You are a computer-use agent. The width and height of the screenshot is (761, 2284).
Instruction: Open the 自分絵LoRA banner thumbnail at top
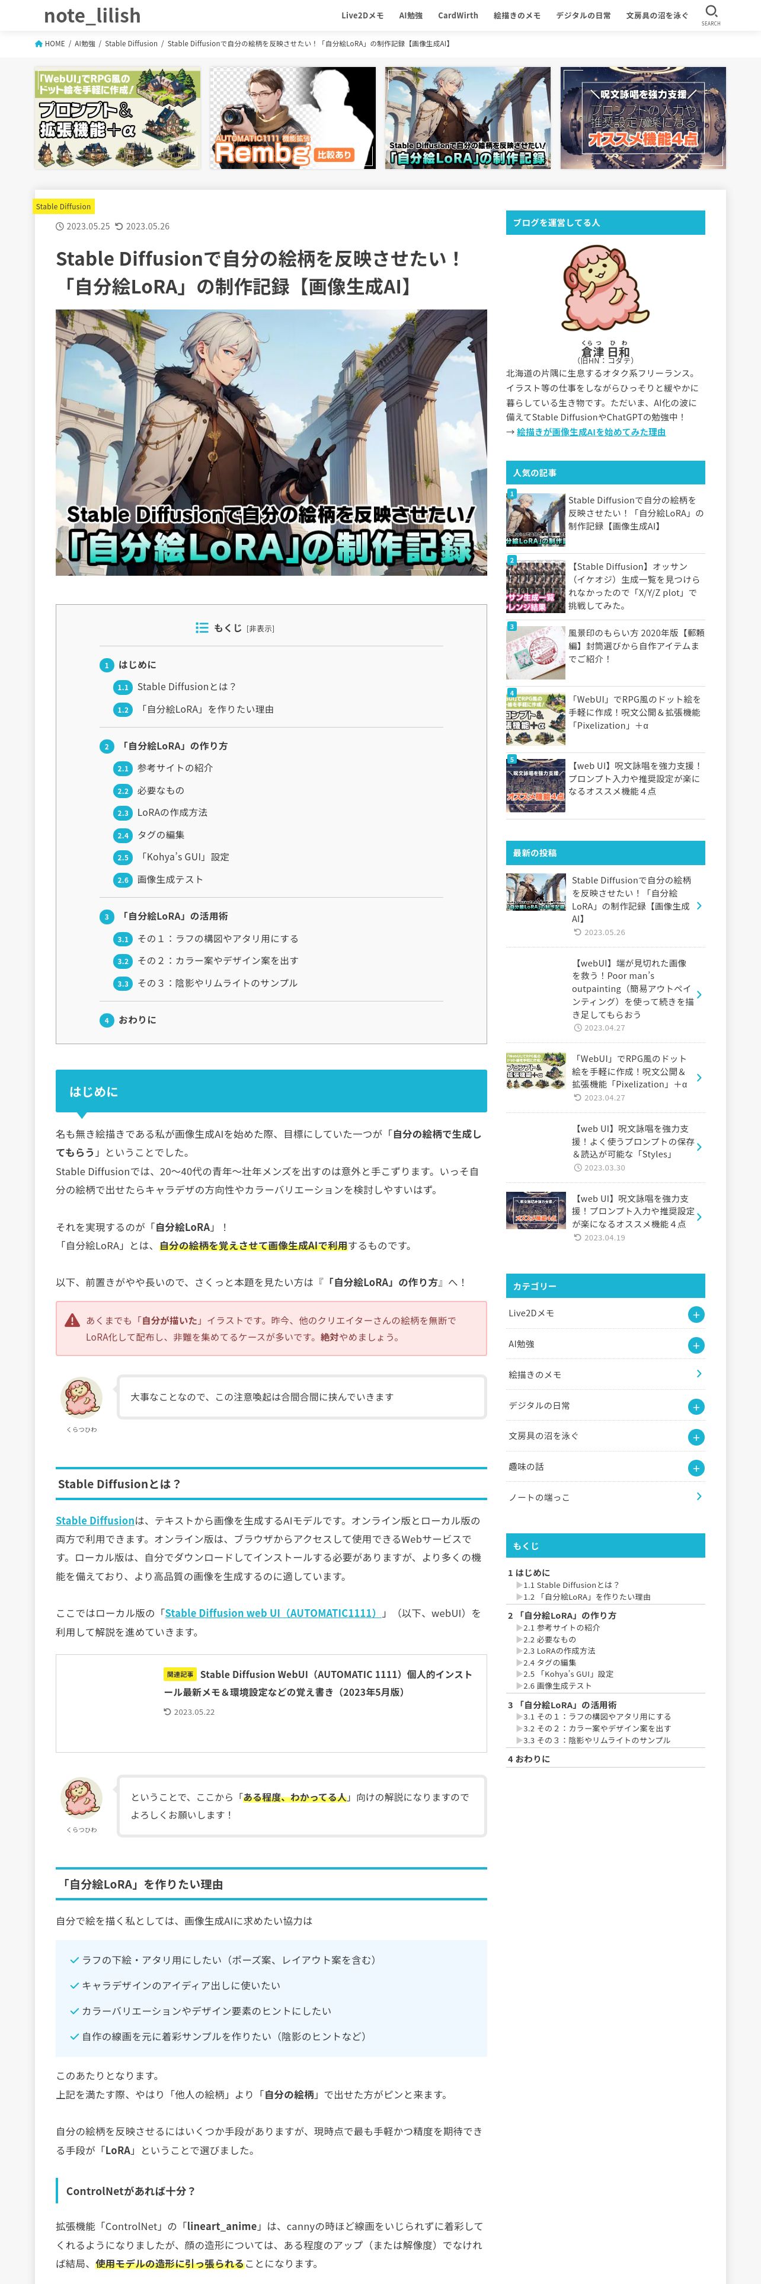click(x=468, y=118)
